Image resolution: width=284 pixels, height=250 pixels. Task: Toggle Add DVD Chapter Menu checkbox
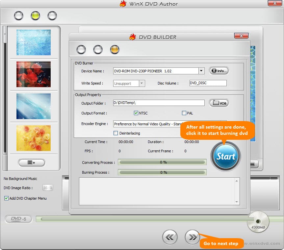pos(6,198)
